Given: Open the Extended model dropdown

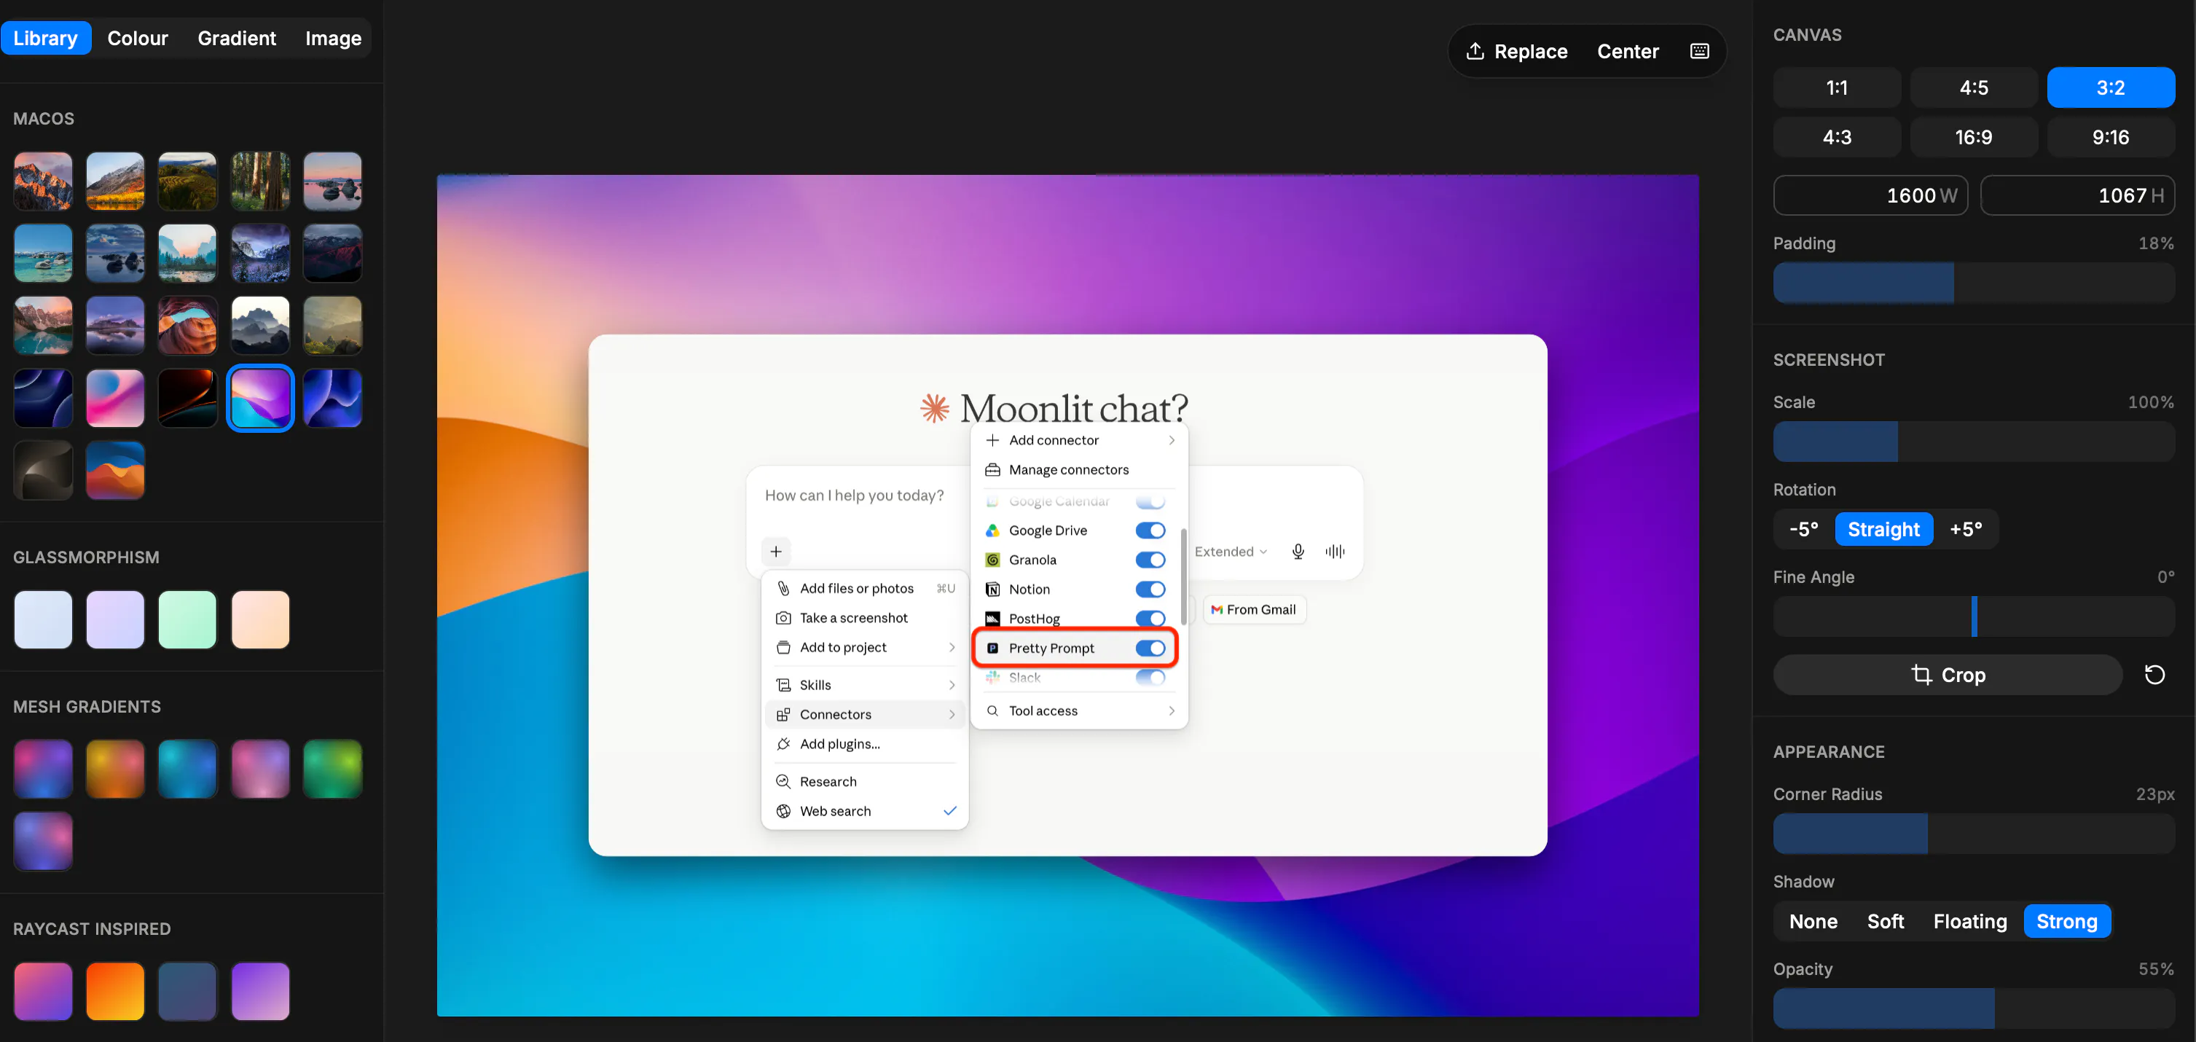Looking at the screenshot, I should (1230, 551).
